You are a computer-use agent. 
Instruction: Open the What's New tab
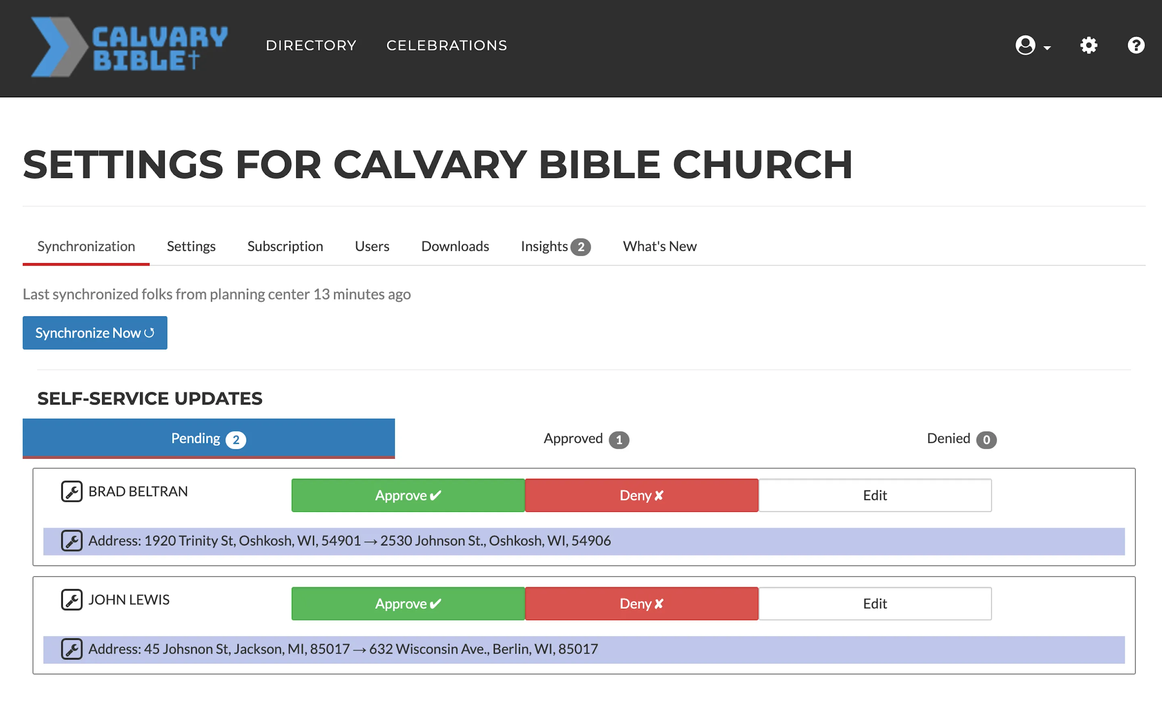(x=659, y=246)
